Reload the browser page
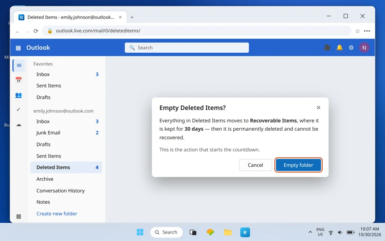This screenshot has width=385, height=241. (36, 31)
